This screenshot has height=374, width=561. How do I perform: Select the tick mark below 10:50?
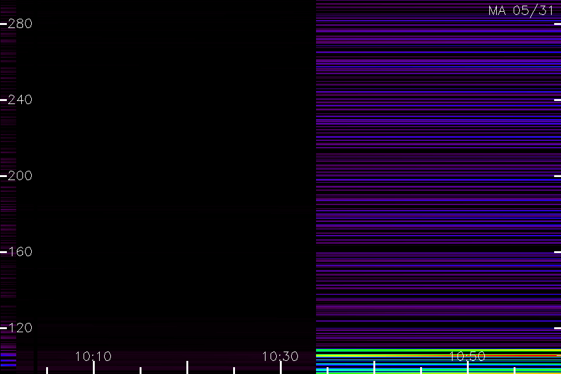(467, 368)
